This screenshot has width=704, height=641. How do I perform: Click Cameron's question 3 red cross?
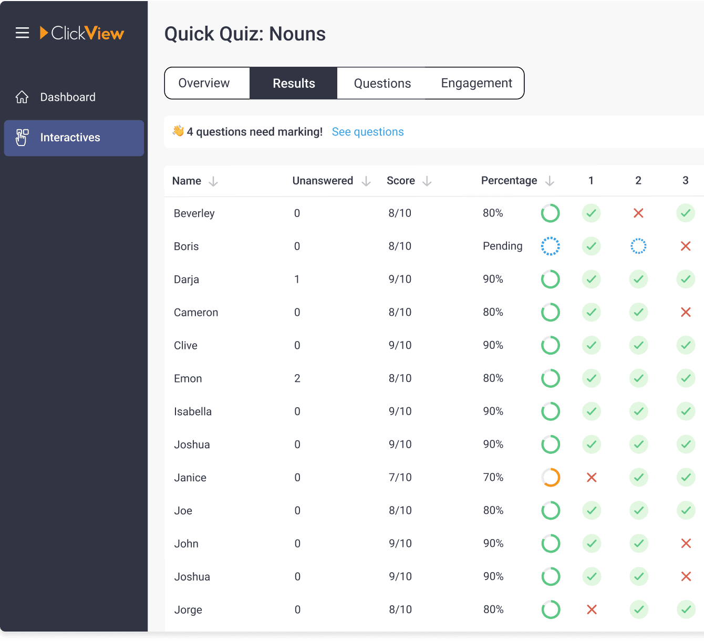click(x=686, y=312)
